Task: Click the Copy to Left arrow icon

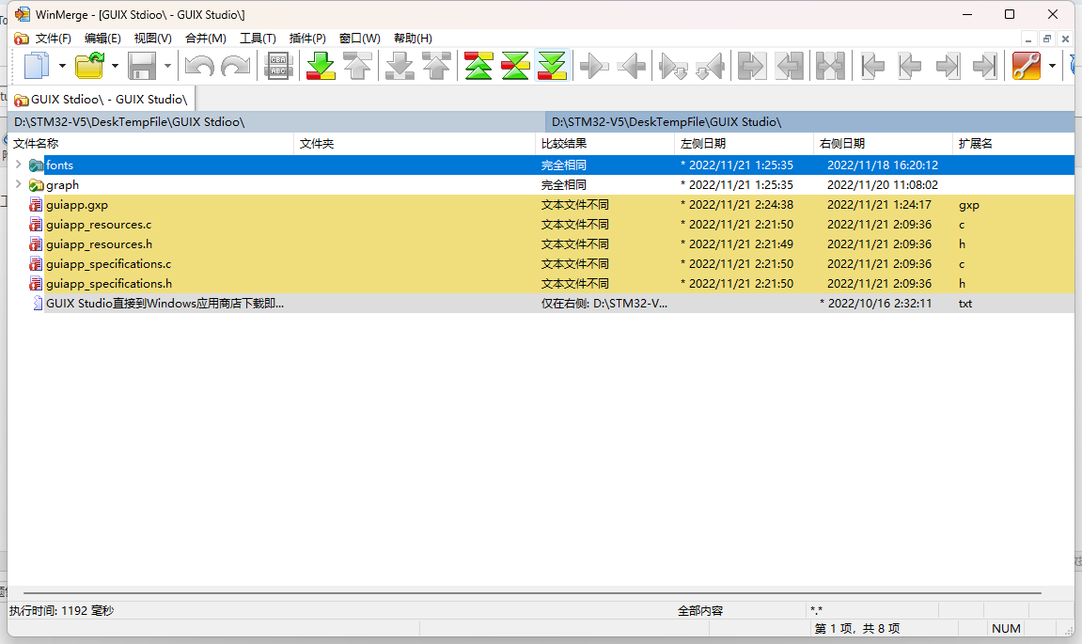Action: [632, 66]
